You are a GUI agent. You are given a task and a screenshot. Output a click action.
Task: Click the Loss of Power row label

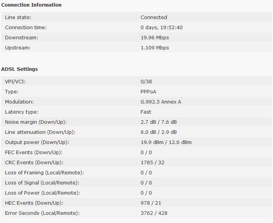coord(42,193)
